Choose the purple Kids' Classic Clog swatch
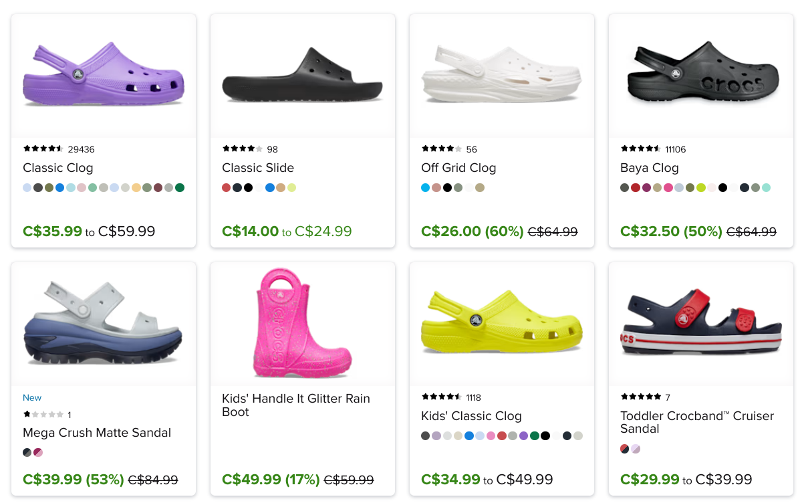Image resolution: width=798 pixels, height=503 pixels. 523,436
